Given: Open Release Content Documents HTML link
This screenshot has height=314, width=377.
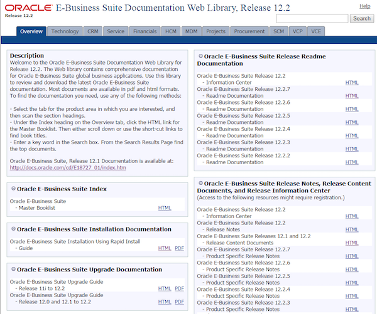Looking at the screenshot, I should click(x=352, y=243).
